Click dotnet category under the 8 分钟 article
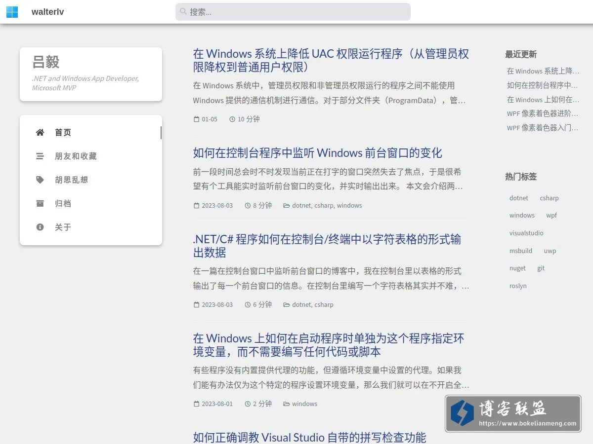593x444 pixels. coord(301,205)
